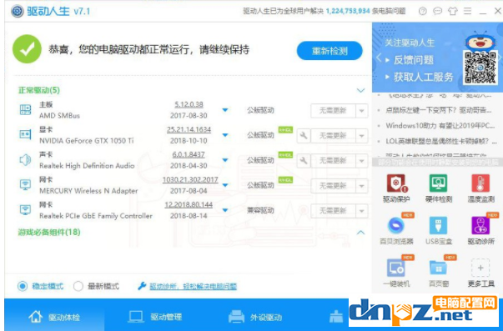Open the hamburger main menu in title bar
Image resolution: width=503 pixels, height=331 pixels.
pos(468,11)
